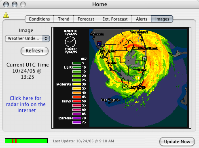Click the yellow warning alert icon
The height and width of the screenshot is (148, 199).
6,15
